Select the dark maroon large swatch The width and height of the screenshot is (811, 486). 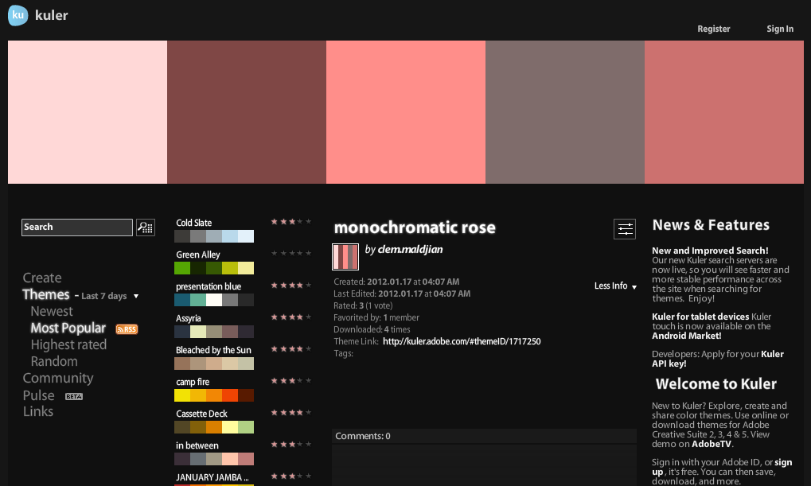click(x=247, y=112)
